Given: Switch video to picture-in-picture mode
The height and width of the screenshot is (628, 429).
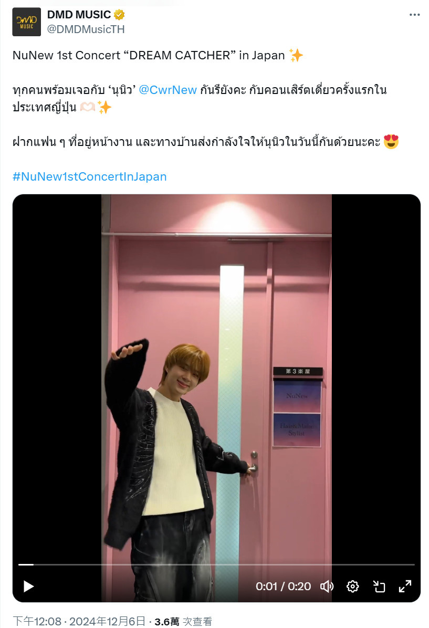Looking at the screenshot, I should tap(379, 587).
